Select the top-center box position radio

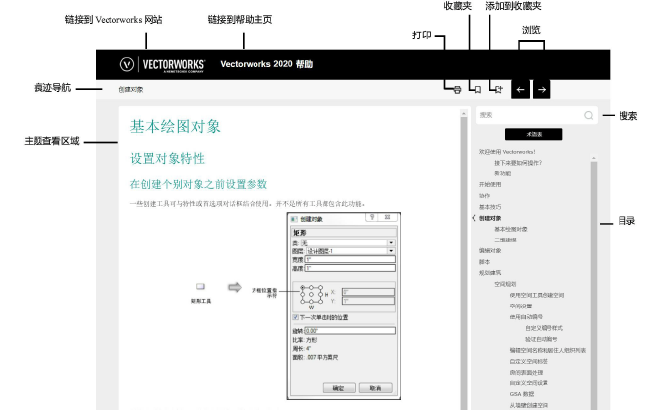[x=312, y=287]
